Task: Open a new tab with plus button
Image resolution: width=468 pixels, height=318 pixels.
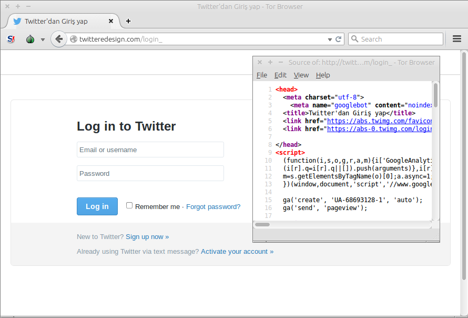Action: [x=128, y=21]
